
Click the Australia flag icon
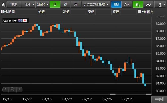(20, 20)
